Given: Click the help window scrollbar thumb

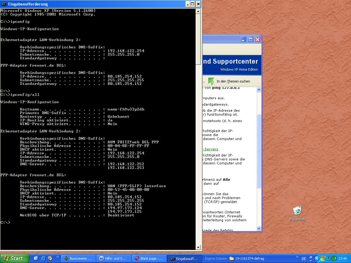Looking at the screenshot, I should click(x=259, y=151).
